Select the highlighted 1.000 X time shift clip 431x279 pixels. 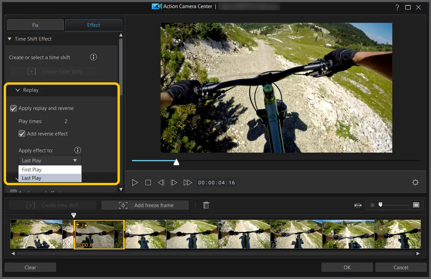(x=99, y=234)
